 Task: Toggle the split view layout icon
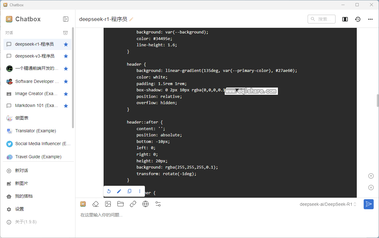(345, 19)
